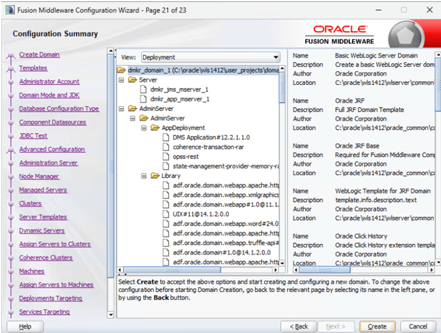The width and height of the screenshot is (441, 333).
Task: Click the step marker icon next to Advanced Configuration
Action: pyautogui.click(x=11, y=151)
